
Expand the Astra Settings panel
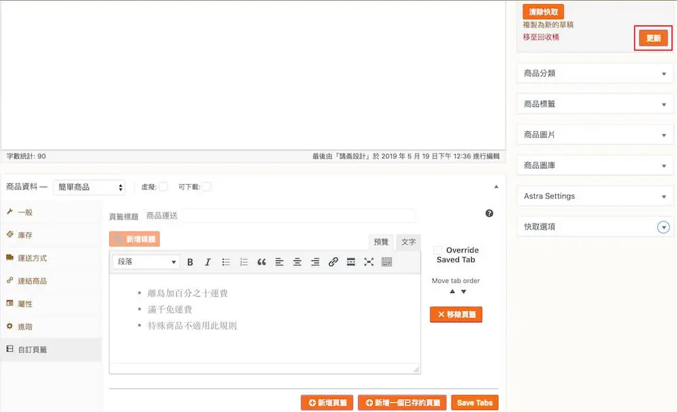pyautogui.click(x=594, y=196)
